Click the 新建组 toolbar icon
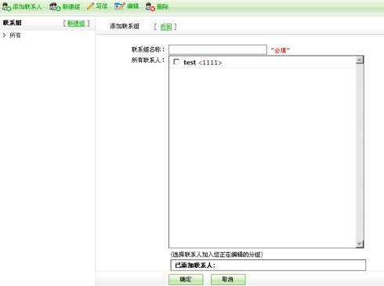Screen dimensions: 384x286 pyautogui.click(x=55, y=6)
